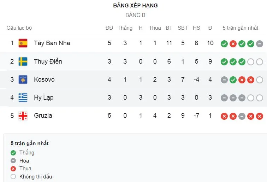The image size is (267, 182).
Task: Click the Thắng column header
Action: pos(125,28)
